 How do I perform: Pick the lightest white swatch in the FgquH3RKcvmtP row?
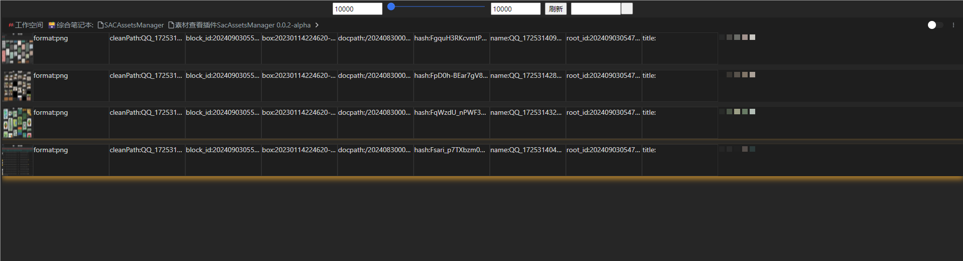(x=752, y=37)
